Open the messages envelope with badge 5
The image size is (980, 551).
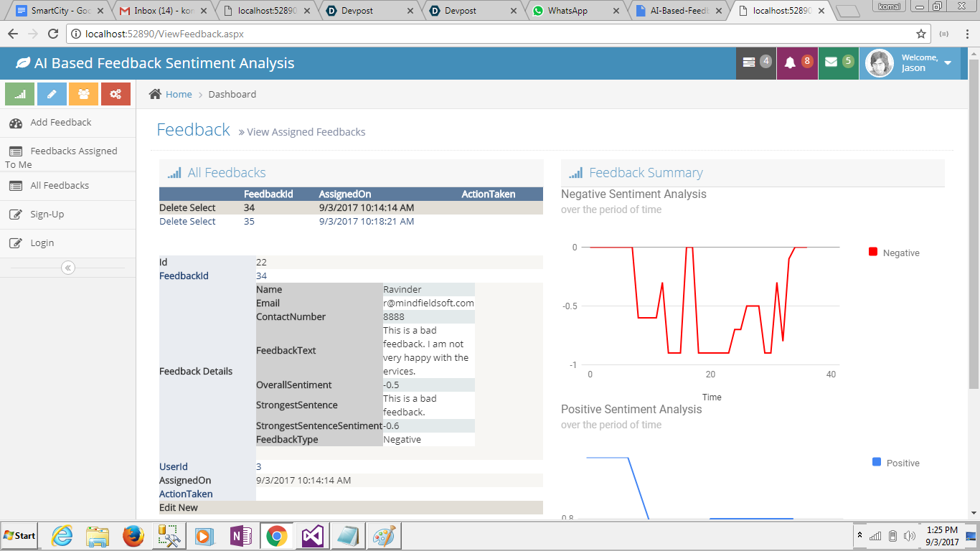tap(839, 63)
